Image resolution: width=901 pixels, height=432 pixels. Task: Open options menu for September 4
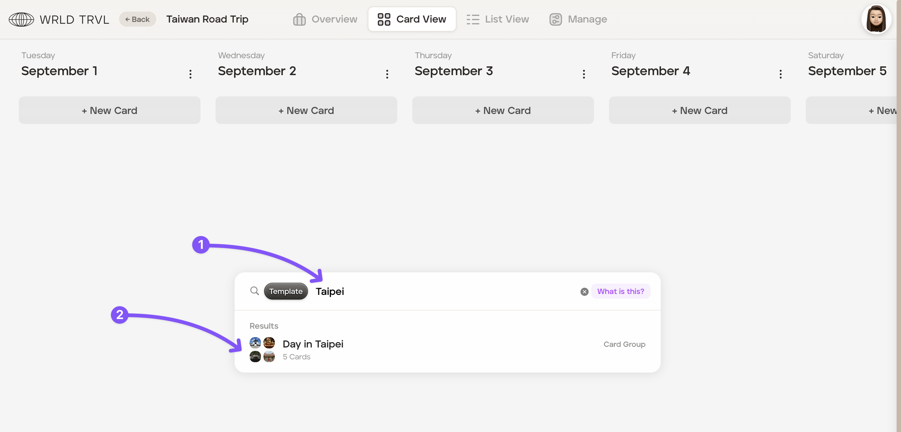tap(780, 74)
